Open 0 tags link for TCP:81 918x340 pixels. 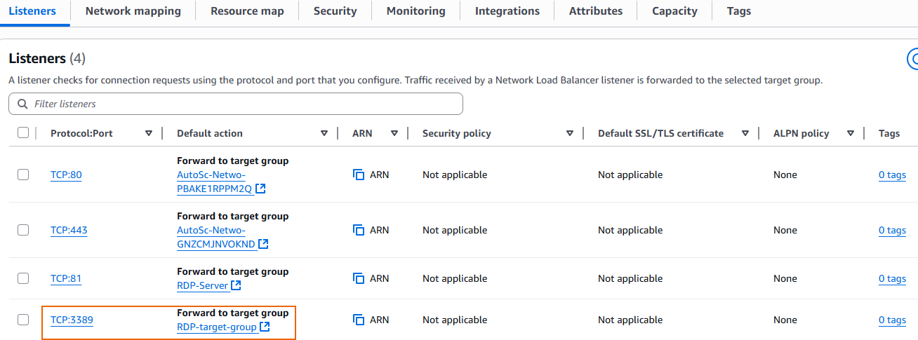[x=892, y=278]
